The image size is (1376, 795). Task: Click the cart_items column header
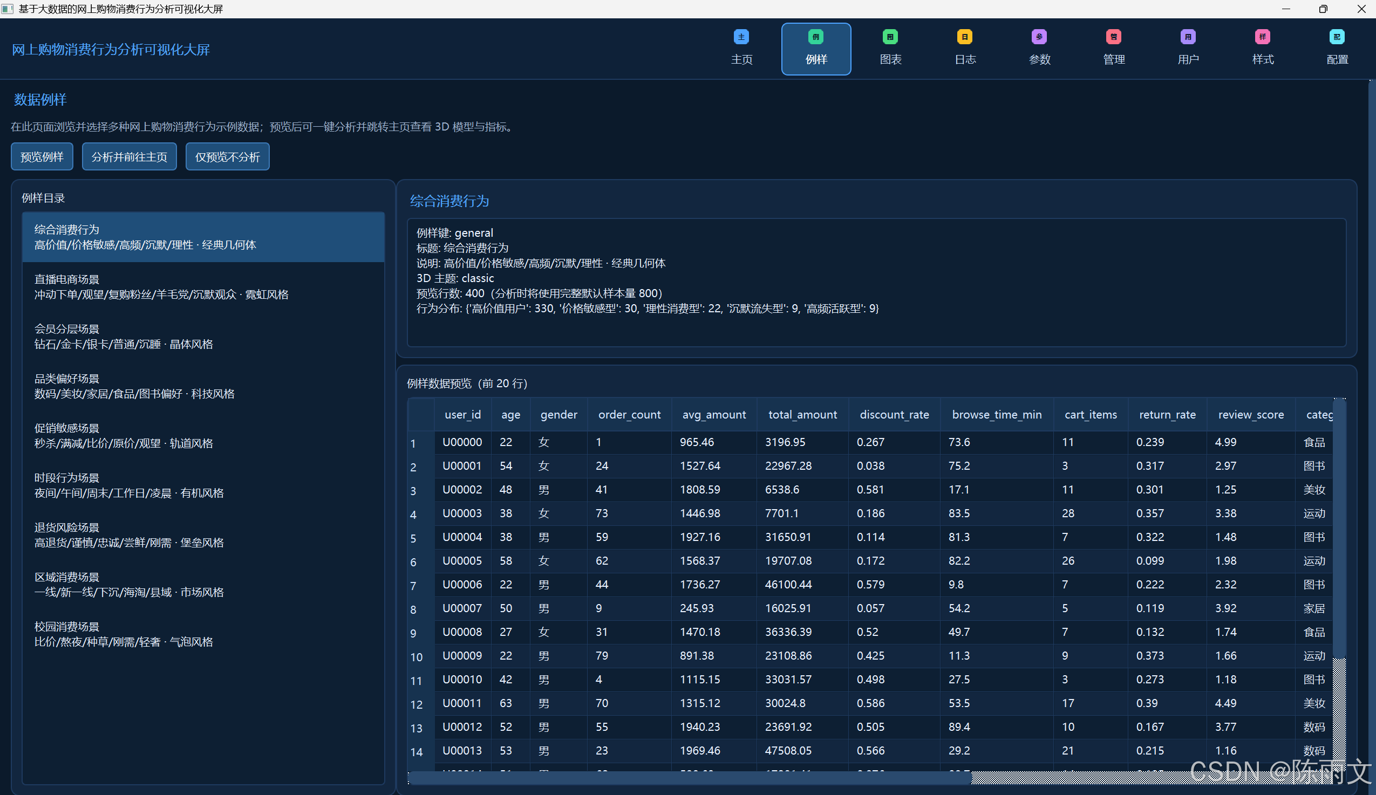[x=1091, y=415]
